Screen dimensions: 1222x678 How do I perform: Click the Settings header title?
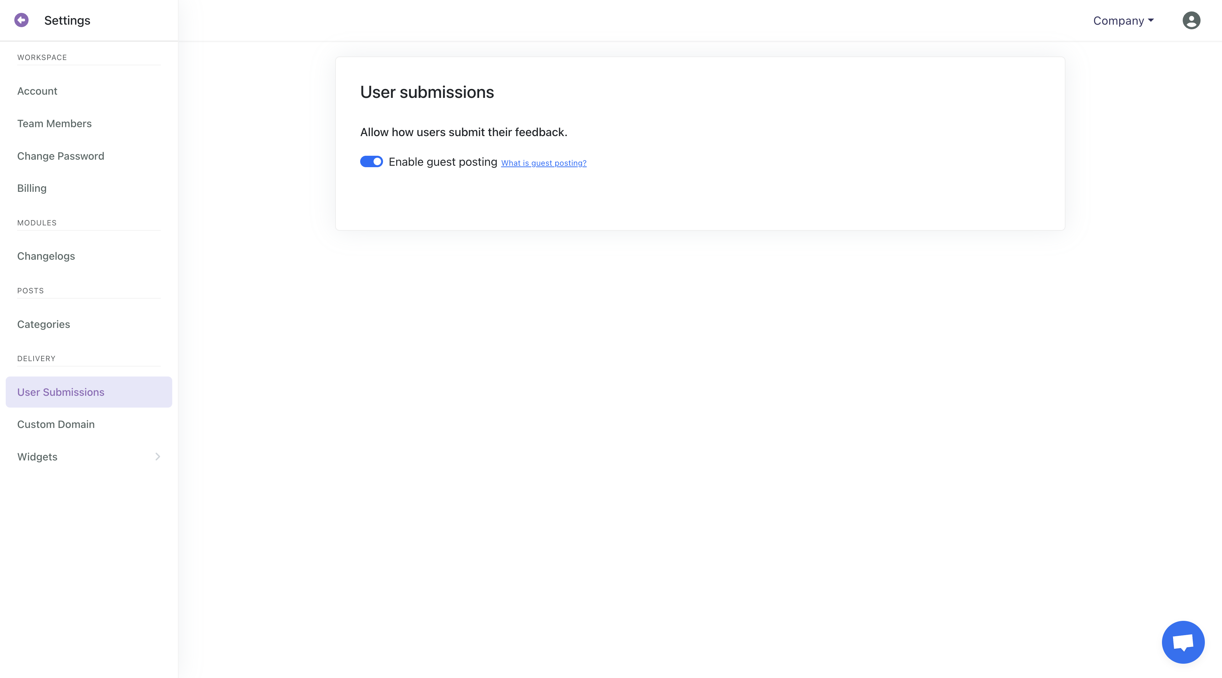[x=67, y=20]
